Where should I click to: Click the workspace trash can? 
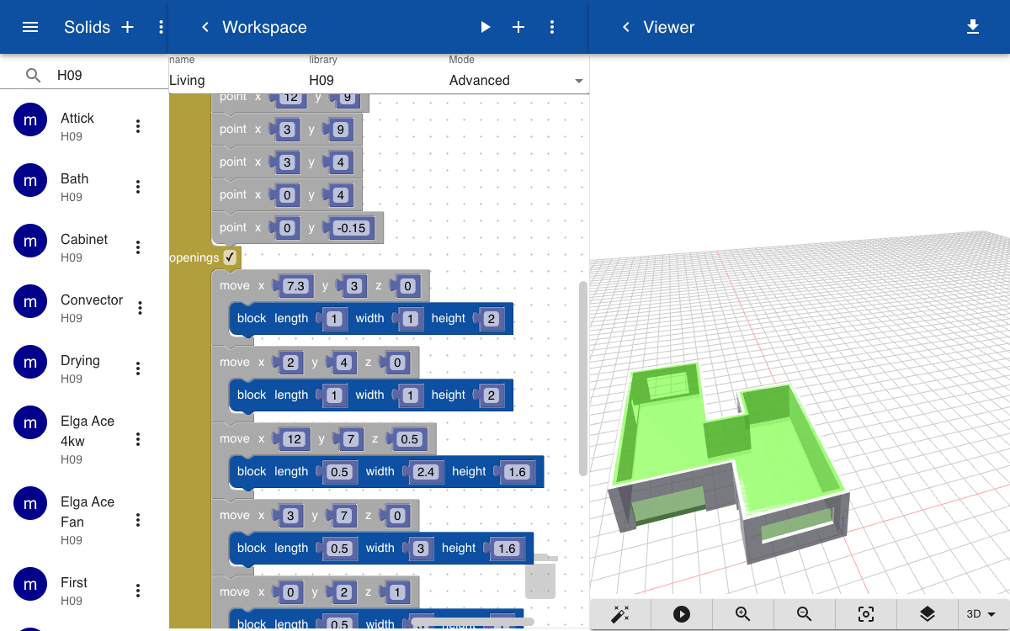coord(540,576)
